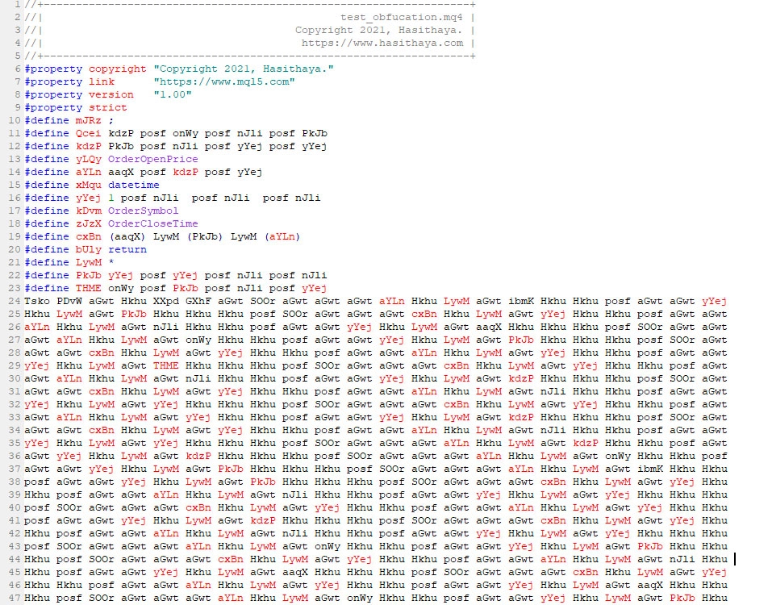Click the semicolon after mJRz on line 10
Viewport: 772px width, 605px height.
(x=111, y=121)
